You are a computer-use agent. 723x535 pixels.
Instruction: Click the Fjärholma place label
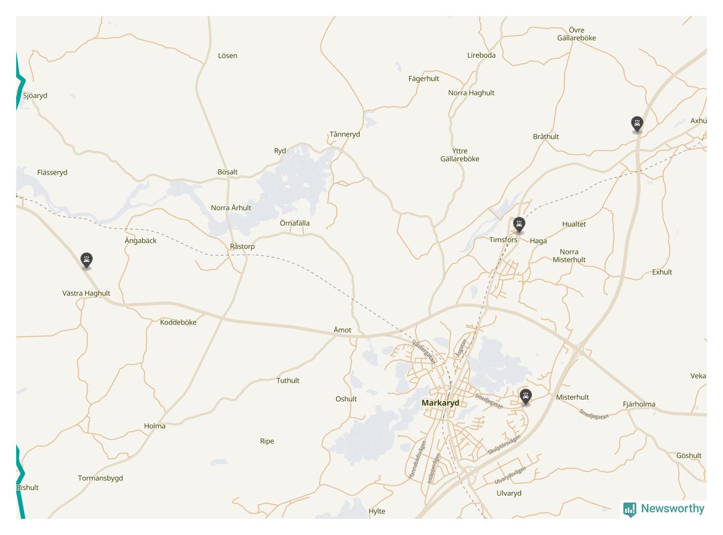(x=639, y=404)
